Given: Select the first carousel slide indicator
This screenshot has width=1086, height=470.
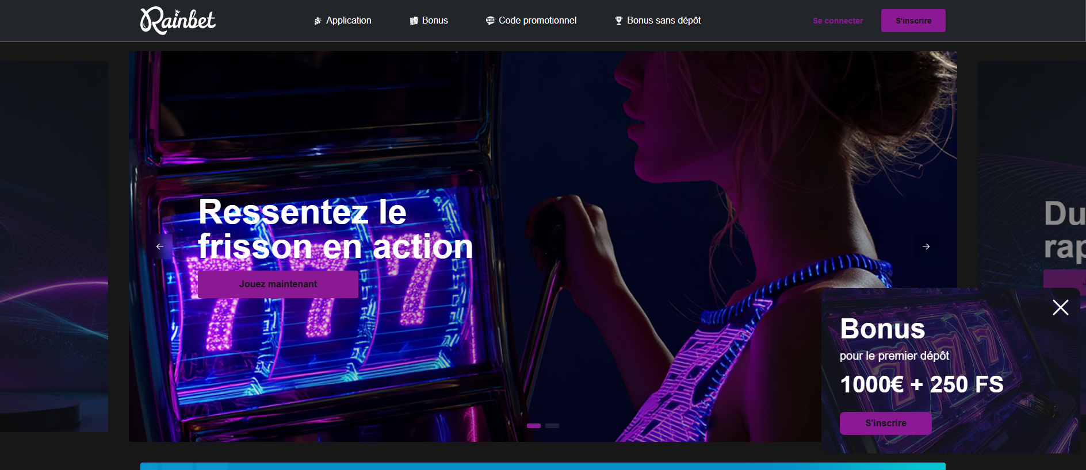Looking at the screenshot, I should pyautogui.click(x=534, y=426).
